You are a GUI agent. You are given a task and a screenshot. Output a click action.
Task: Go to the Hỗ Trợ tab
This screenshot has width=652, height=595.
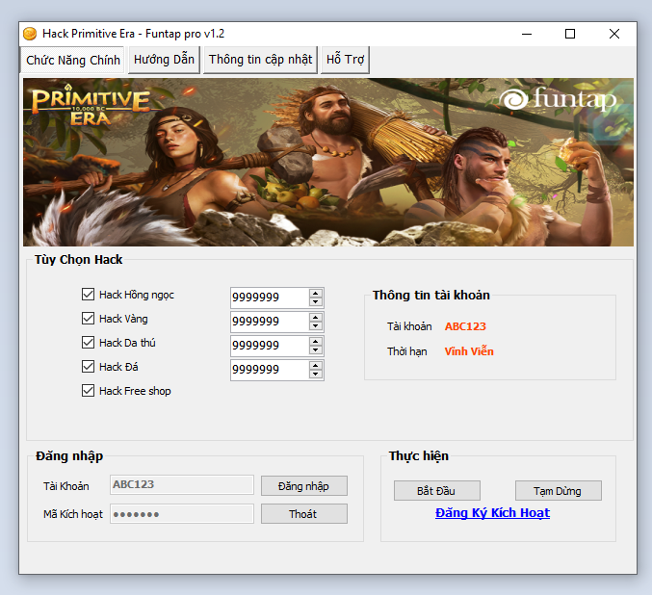[x=345, y=60]
